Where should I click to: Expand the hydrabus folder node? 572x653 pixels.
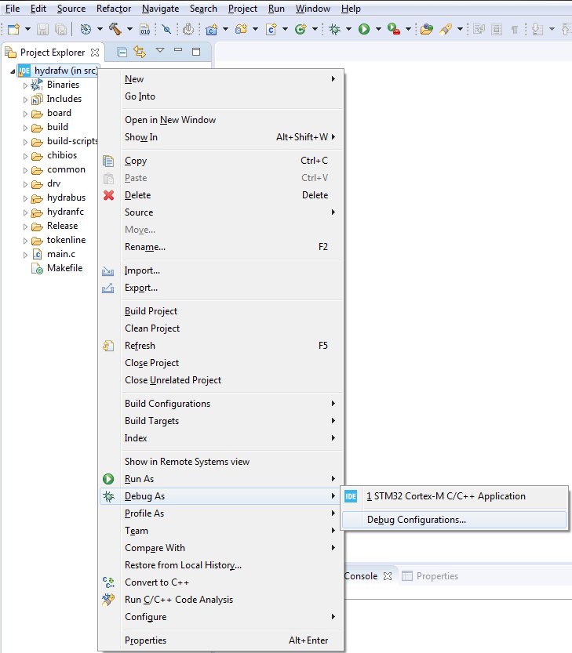pyautogui.click(x=25, y=198)
